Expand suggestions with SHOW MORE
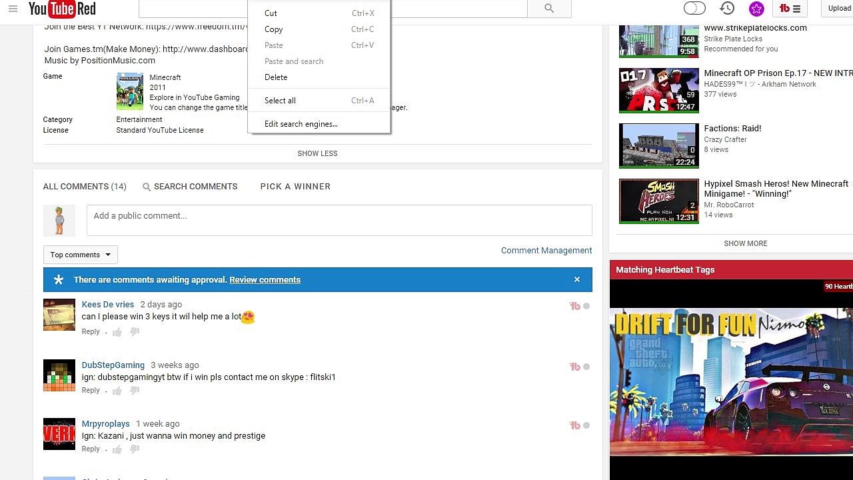Screen dimensions: 853x480 point(746,243)
